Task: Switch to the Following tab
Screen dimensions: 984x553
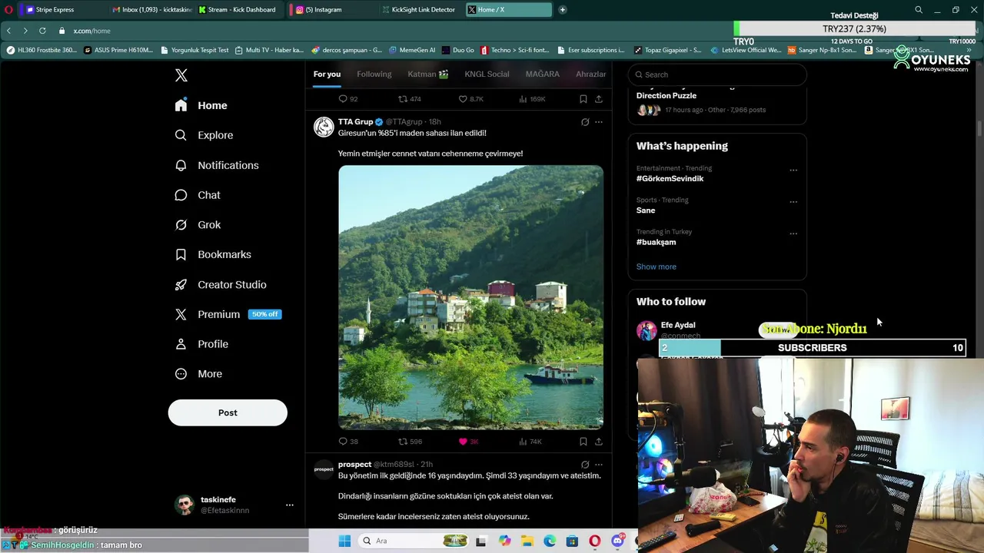Action: 374,74
